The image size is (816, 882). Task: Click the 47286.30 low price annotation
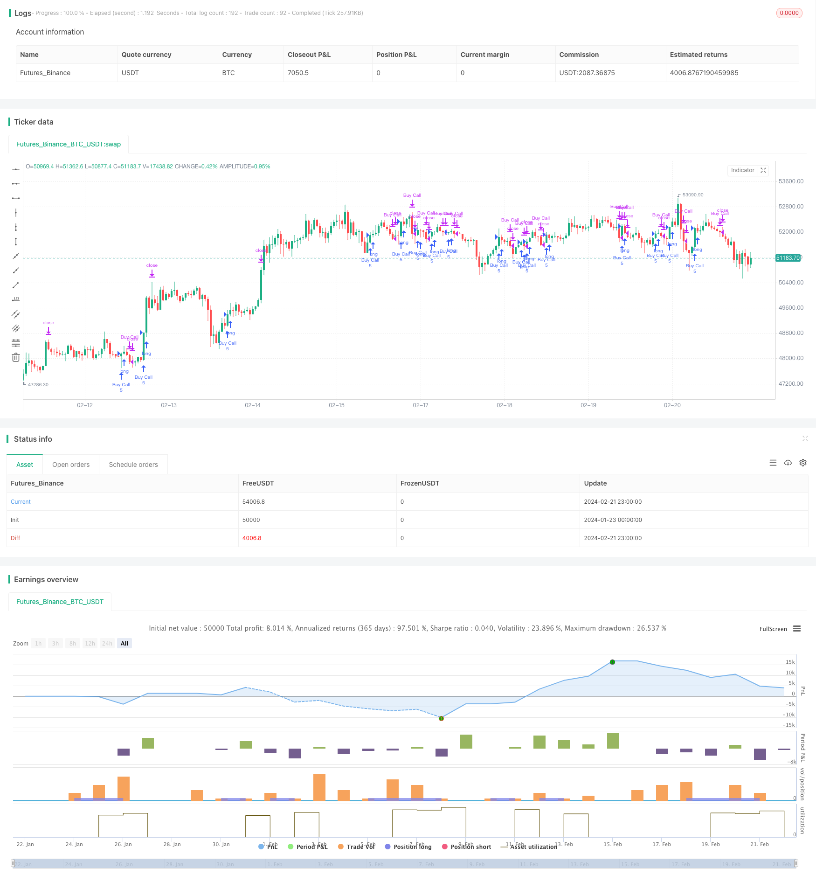[38, 385]
